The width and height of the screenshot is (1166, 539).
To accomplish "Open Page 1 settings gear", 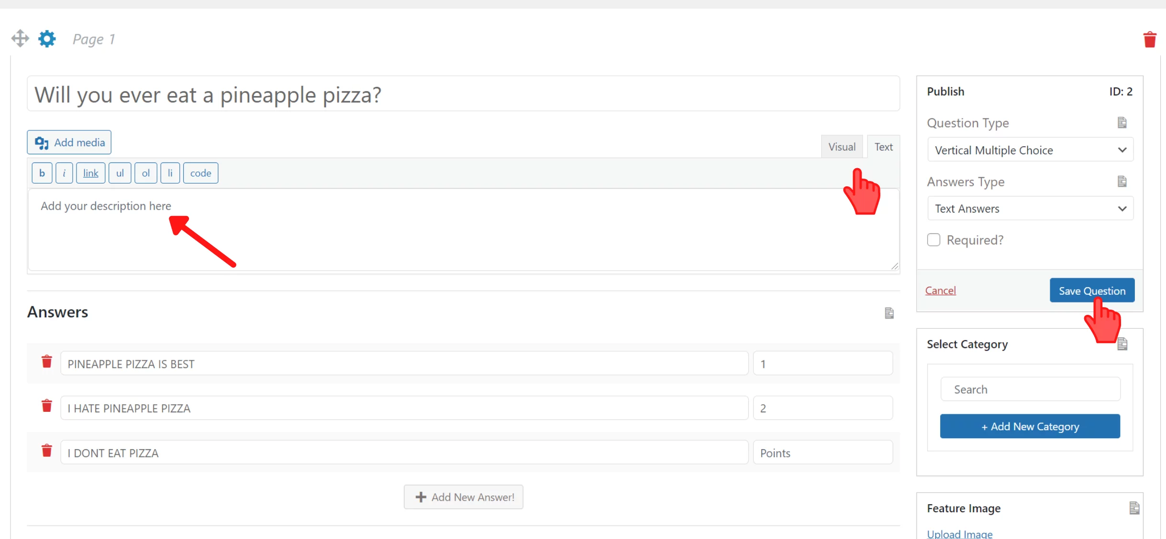I will [x=47, y=38].
